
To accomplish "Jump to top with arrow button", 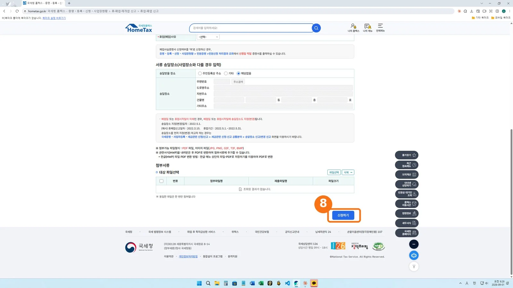I will (x=414, y=267).
